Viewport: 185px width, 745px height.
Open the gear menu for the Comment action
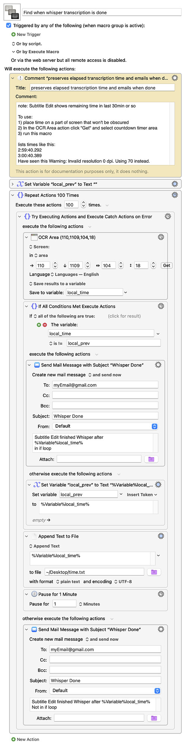(175, 78)
